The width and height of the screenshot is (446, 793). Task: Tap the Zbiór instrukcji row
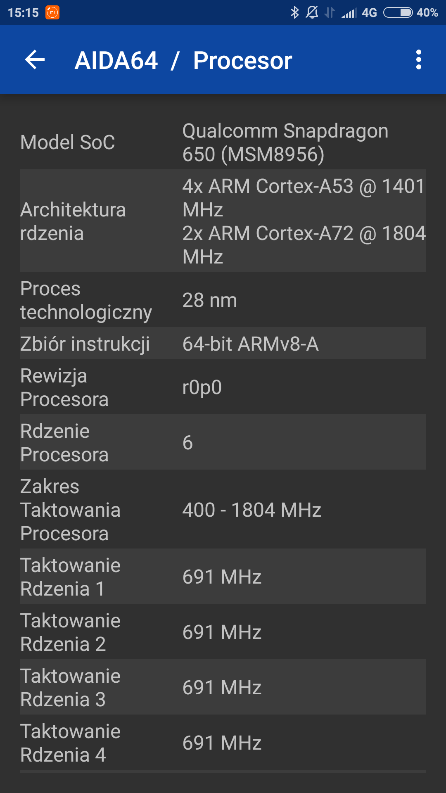223,344
